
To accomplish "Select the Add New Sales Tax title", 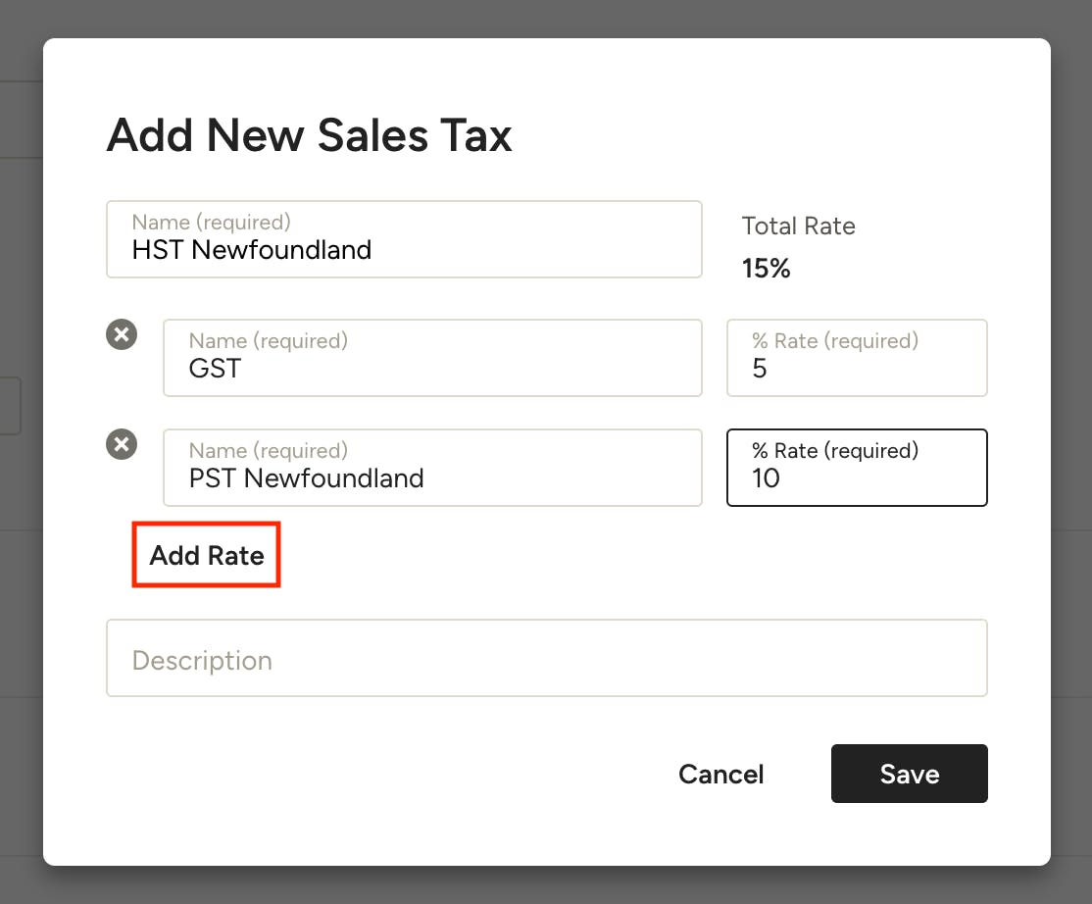I will tap(309, 135).
